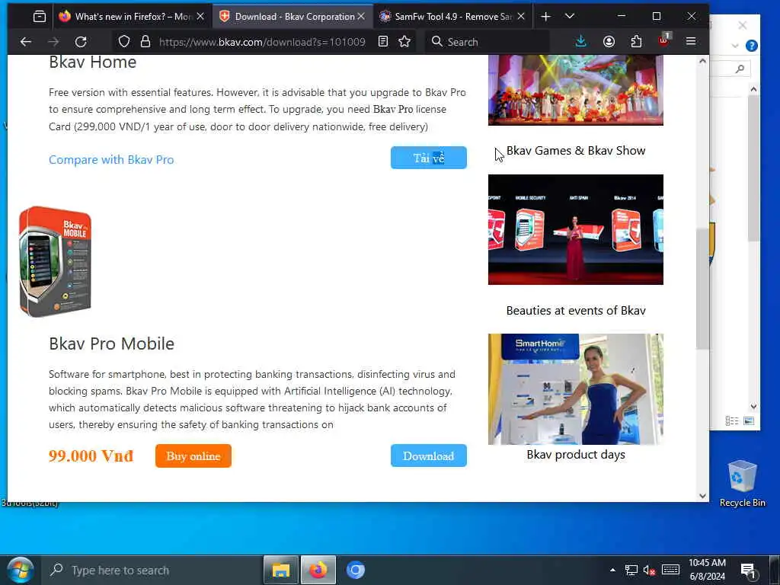Open Bkav Games & Bkav Show link
Image resolution: width=780 pixels, height=585 pixels.
[x=576, y=151]
